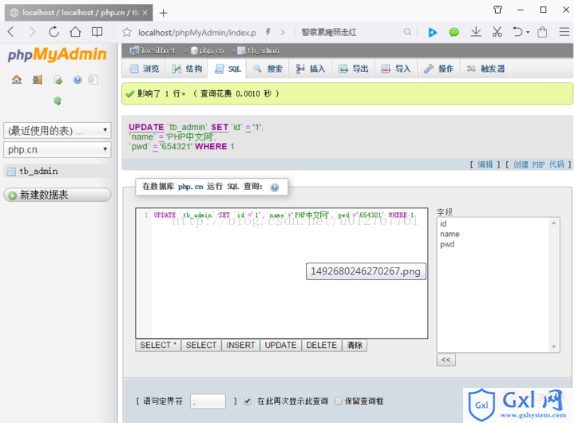Open the bookmarks book icon

click(97, 32)
